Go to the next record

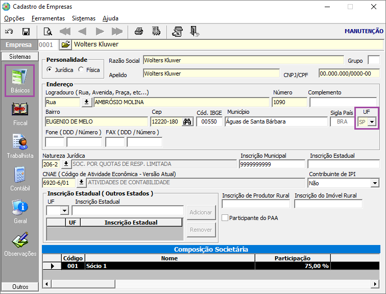pos(100,32)
